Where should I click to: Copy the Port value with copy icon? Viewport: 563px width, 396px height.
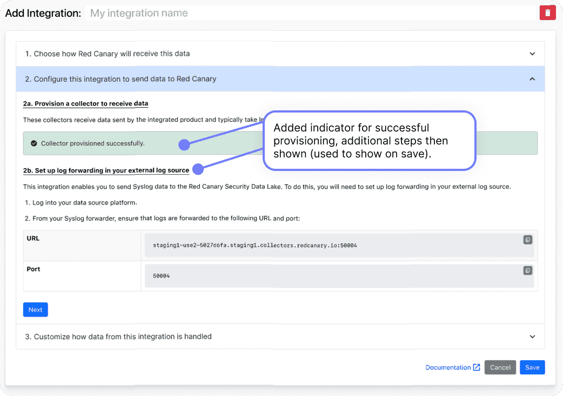point(527,270)
